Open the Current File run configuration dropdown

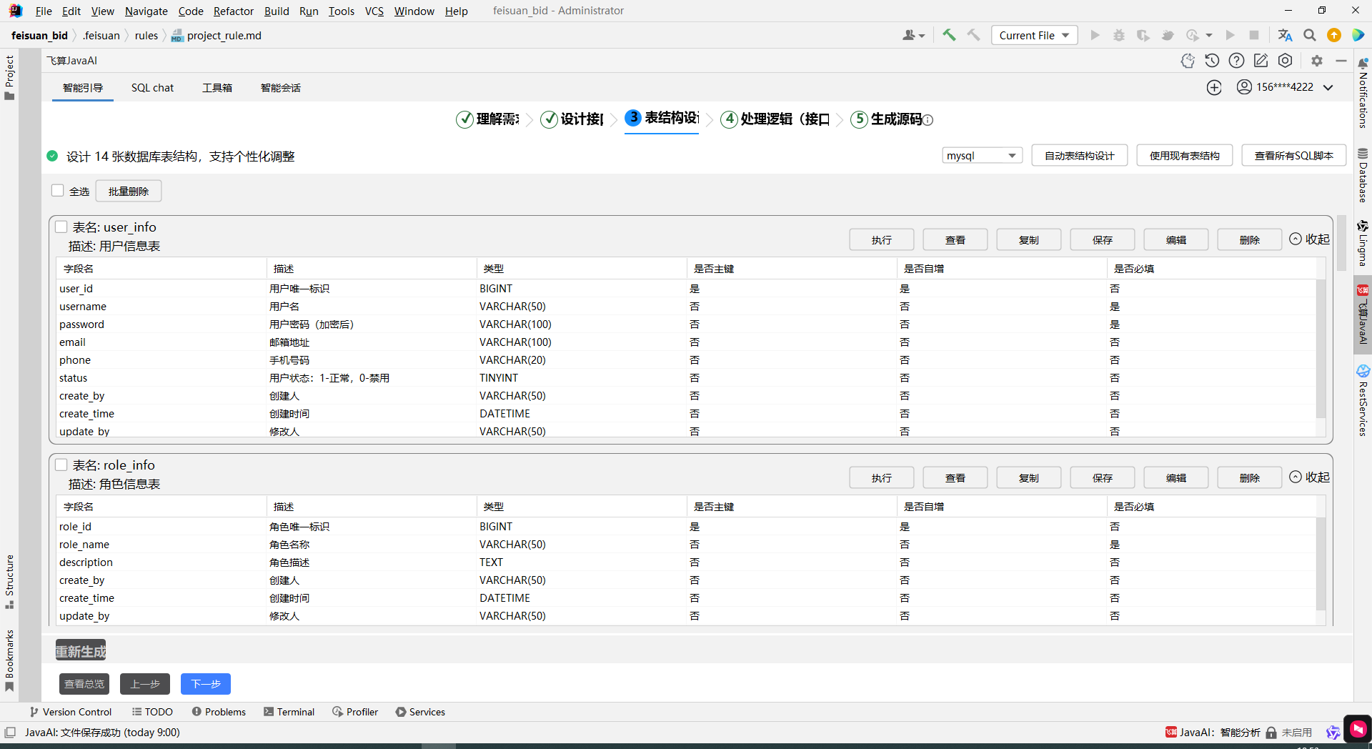coord(1034,35)
